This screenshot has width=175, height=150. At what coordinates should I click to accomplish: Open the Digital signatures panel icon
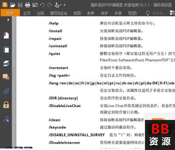(6, 119)
